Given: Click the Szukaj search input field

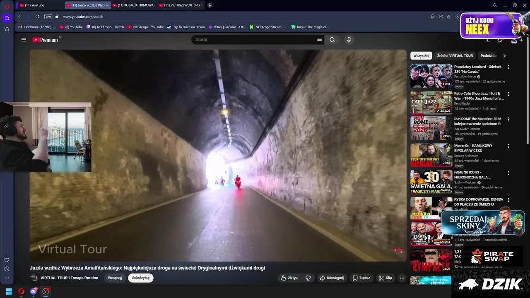Looking at the screenshot, I should pos(253,40).
